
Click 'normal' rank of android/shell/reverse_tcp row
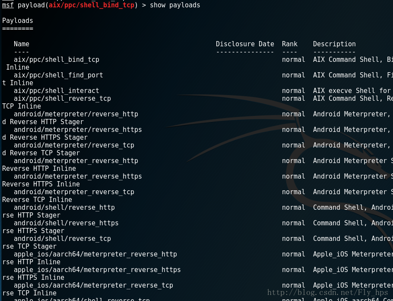[294, 238]
